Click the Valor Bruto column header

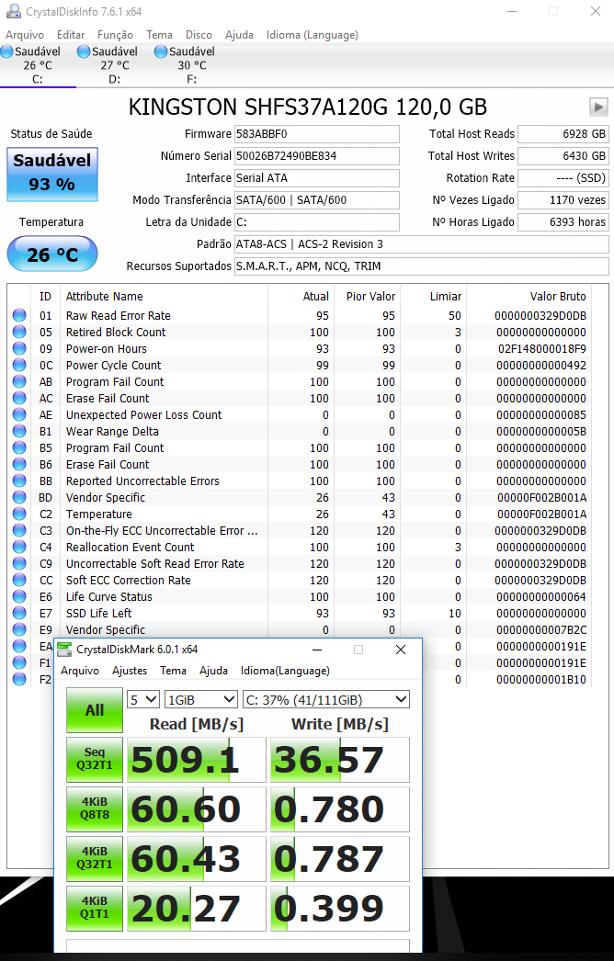pyautogui.click(x=529, y=297)
